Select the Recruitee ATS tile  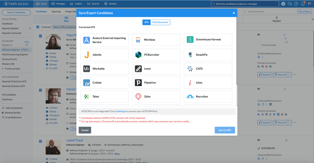[x=208, y=97]
